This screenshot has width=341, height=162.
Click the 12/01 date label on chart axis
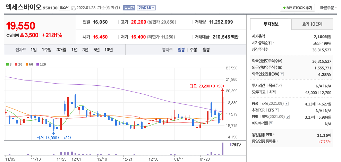tap(77, 159)
